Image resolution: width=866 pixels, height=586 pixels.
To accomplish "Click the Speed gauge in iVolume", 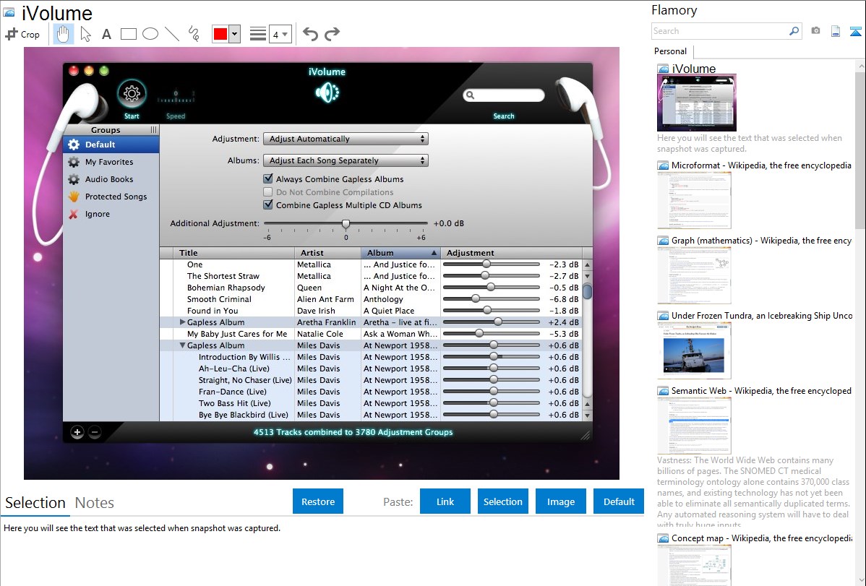I will (x=176, y=98).
